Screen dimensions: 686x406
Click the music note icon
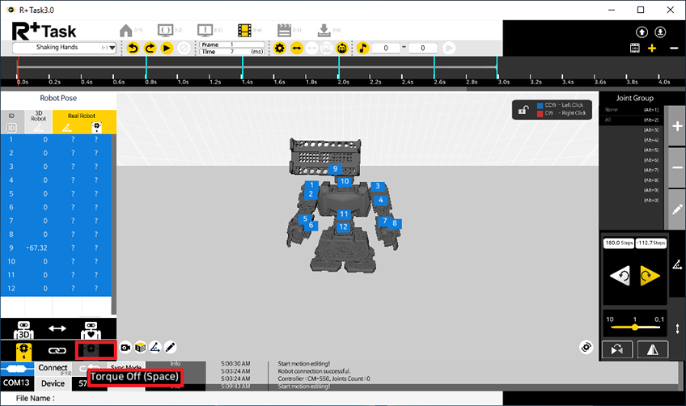point(363,49)
